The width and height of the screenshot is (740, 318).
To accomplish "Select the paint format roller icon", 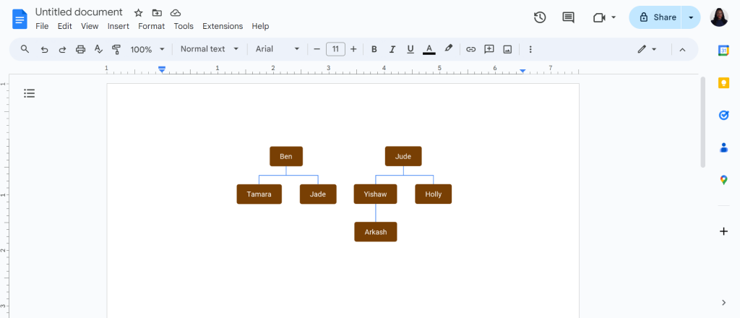I will pos(116,49).
